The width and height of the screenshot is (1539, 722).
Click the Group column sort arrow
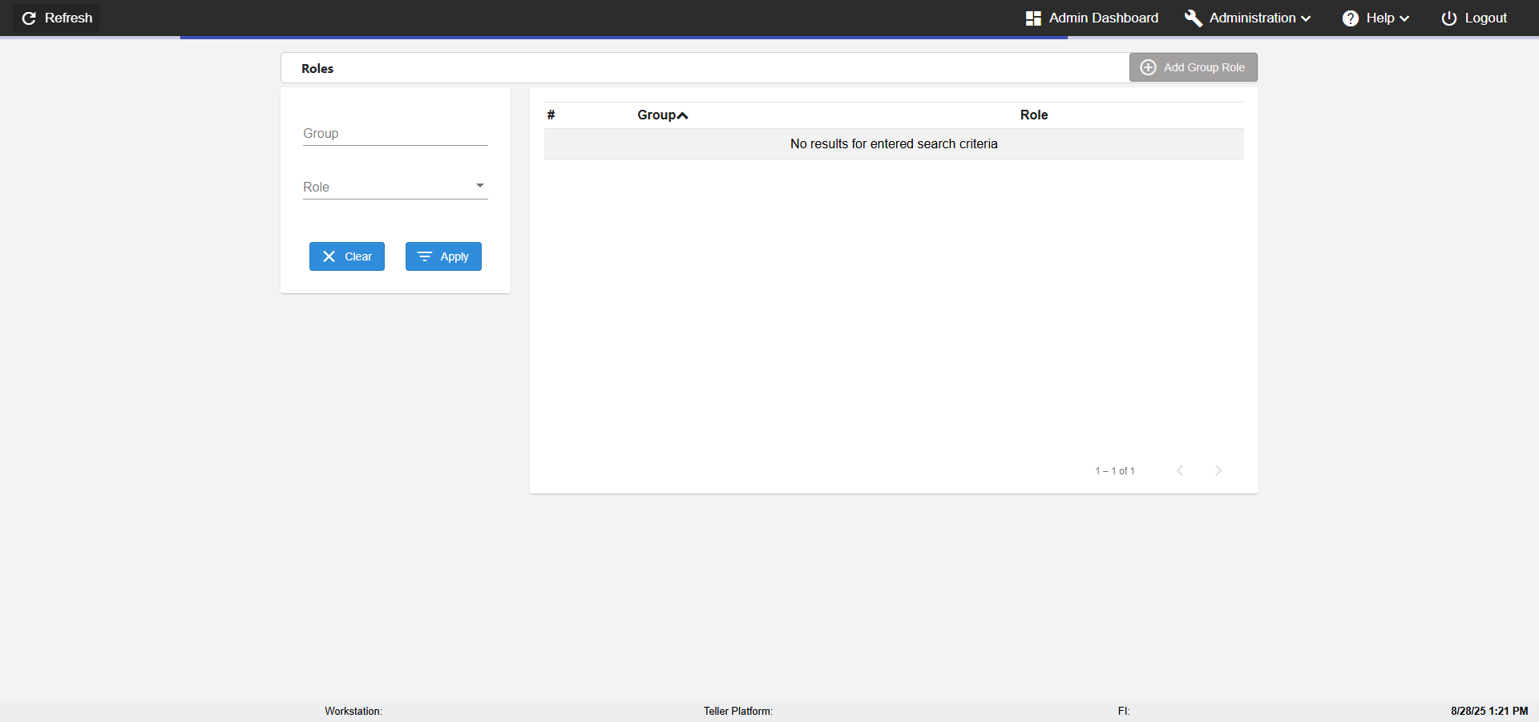click(683, 115)
